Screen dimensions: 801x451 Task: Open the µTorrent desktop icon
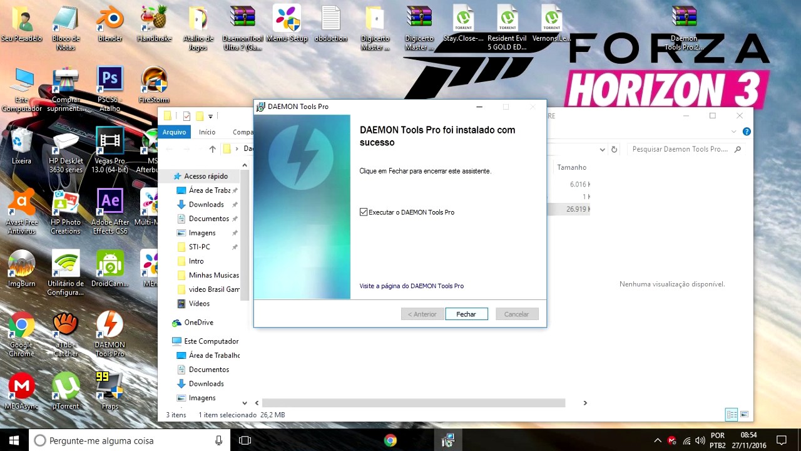click(66, 391)
